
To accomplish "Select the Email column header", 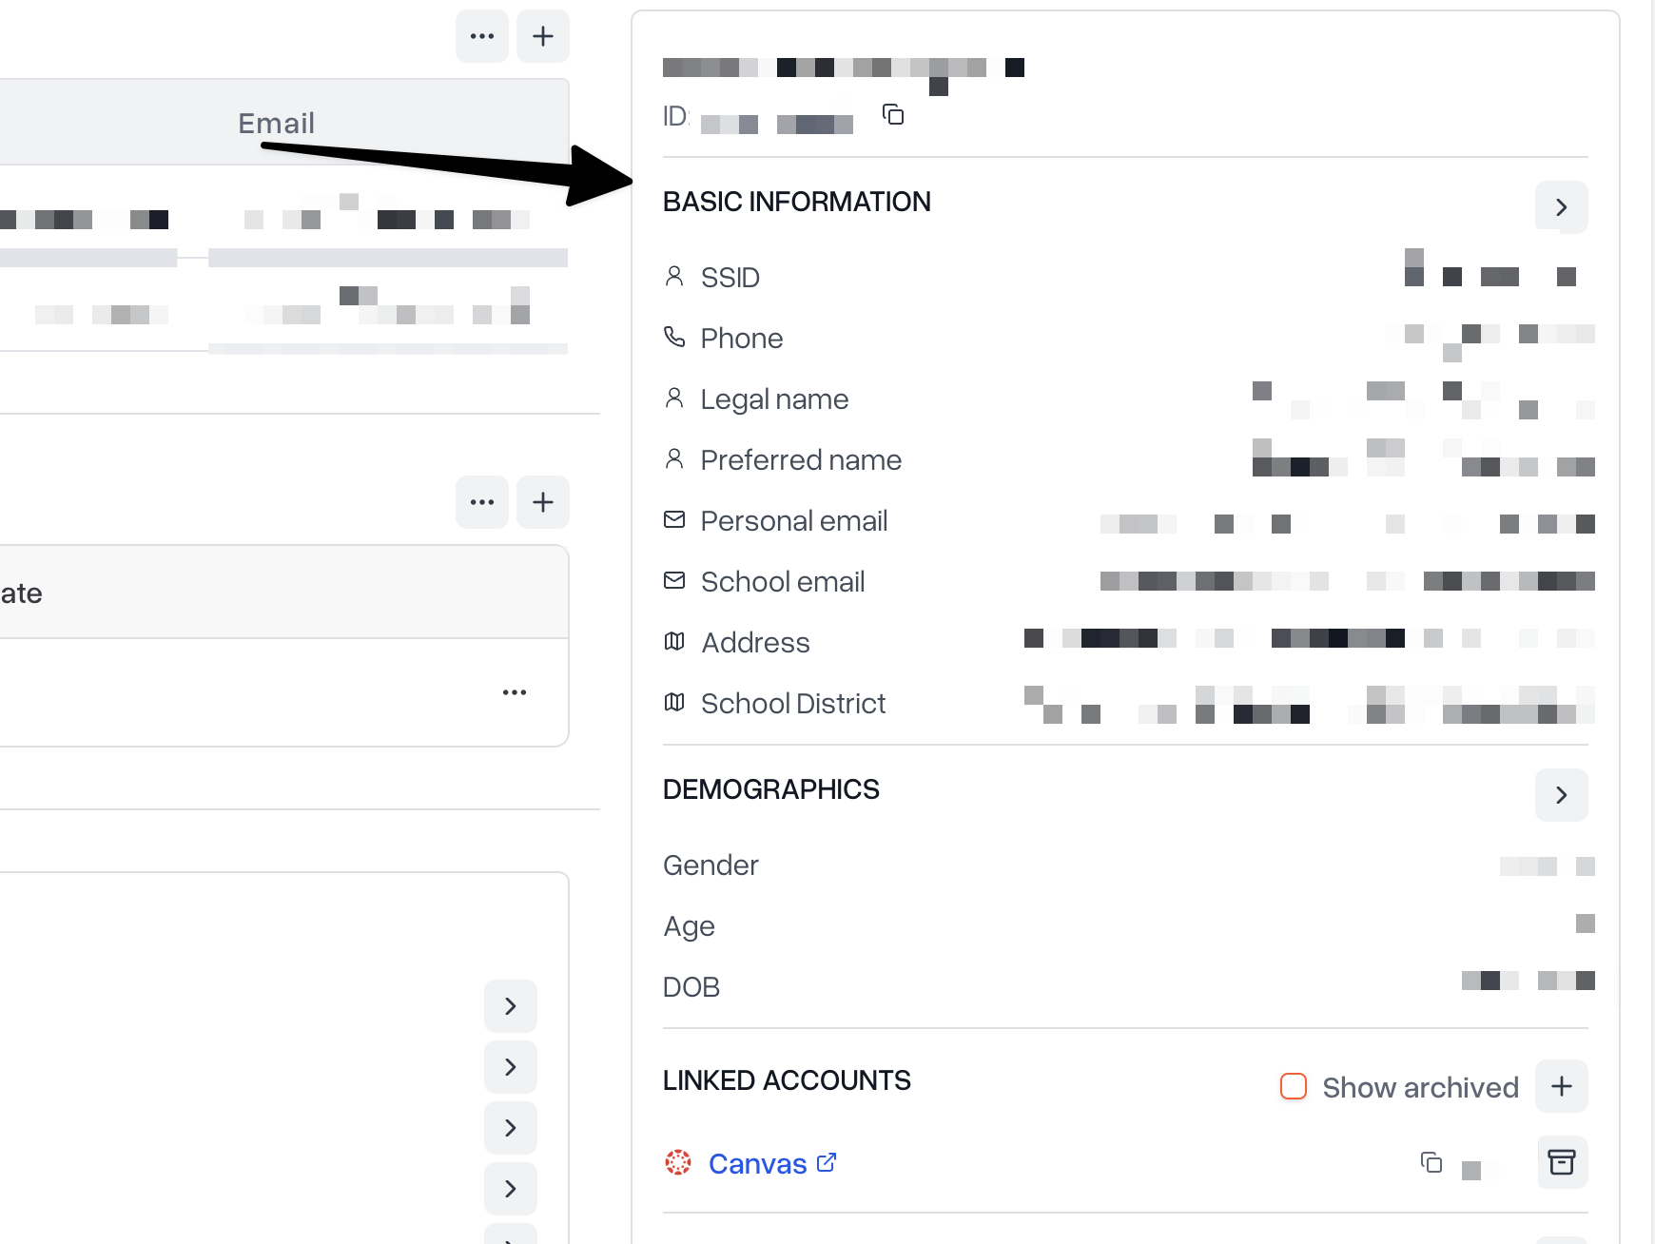I will [276, 123].
